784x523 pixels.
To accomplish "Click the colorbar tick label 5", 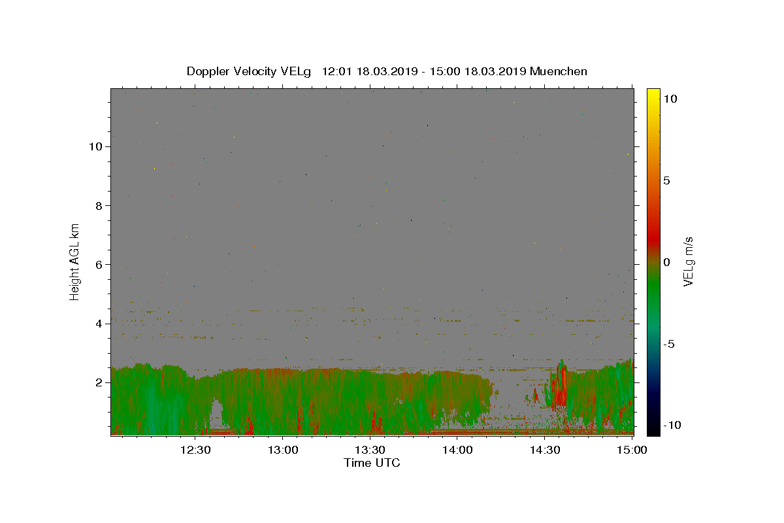I will [666, 180].
